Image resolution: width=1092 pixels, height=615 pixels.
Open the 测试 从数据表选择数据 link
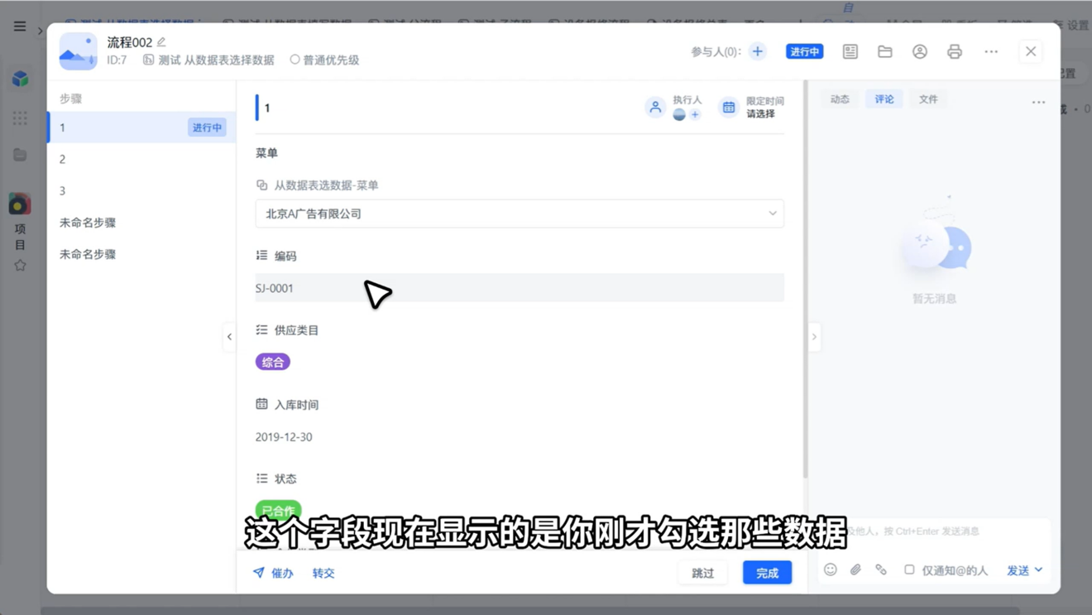[x=208, y=60]
